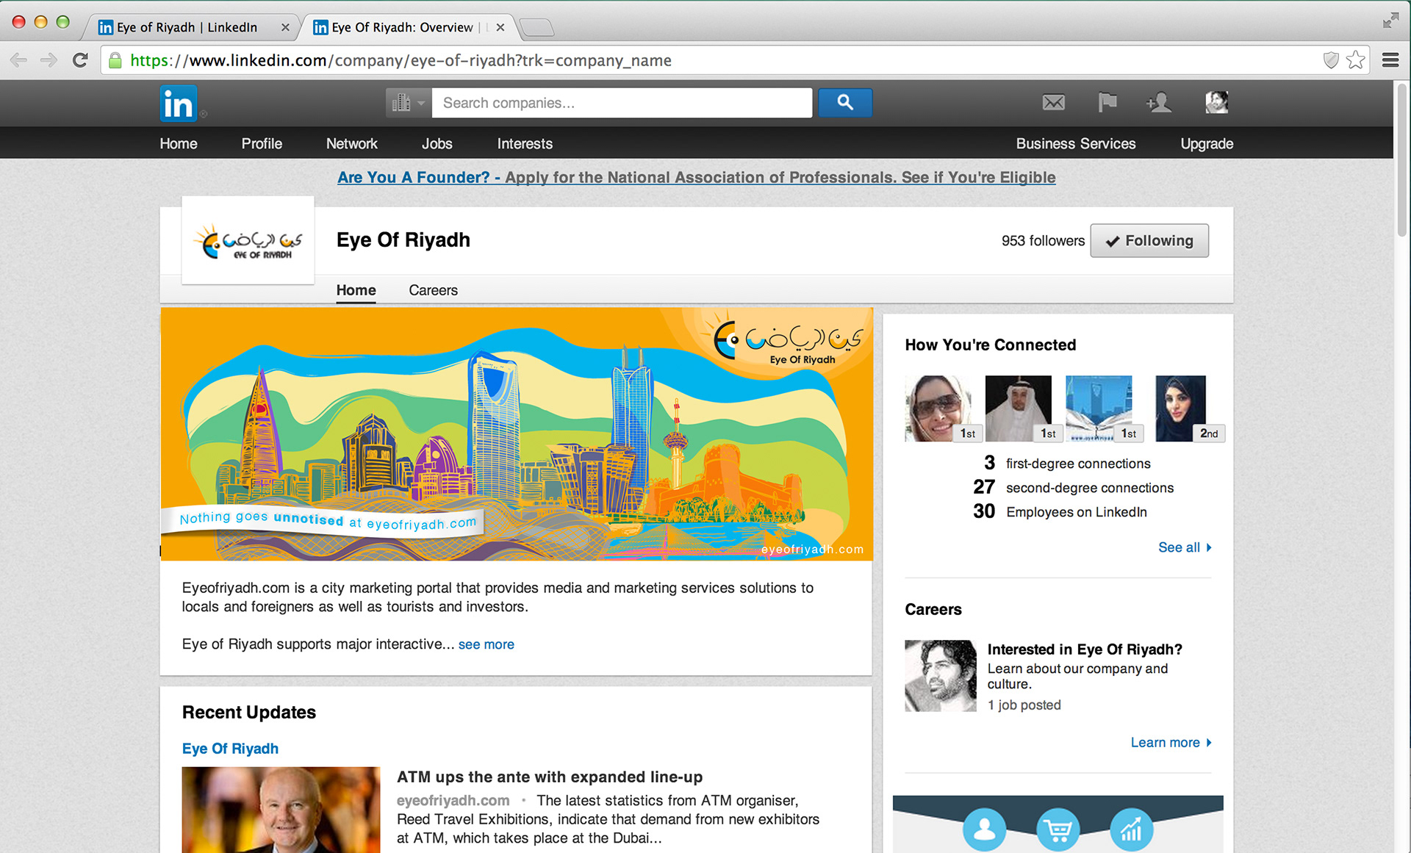Click the Careers section profile photo
The width and height of the screenshot is (1411, 853).
click(x=941, y=676)
